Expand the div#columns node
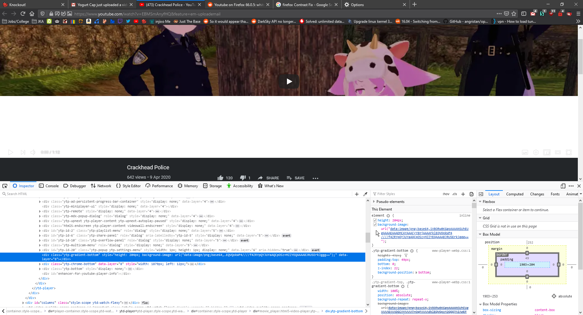 tap(23, 303)
